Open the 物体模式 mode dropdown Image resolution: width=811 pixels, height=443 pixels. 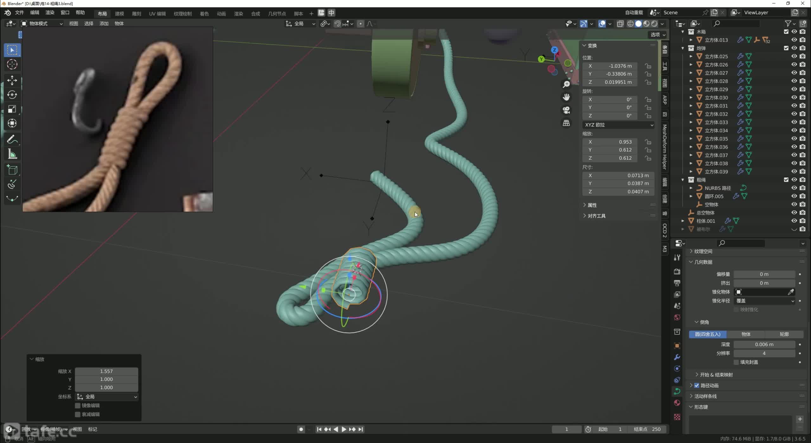(42, 23)
